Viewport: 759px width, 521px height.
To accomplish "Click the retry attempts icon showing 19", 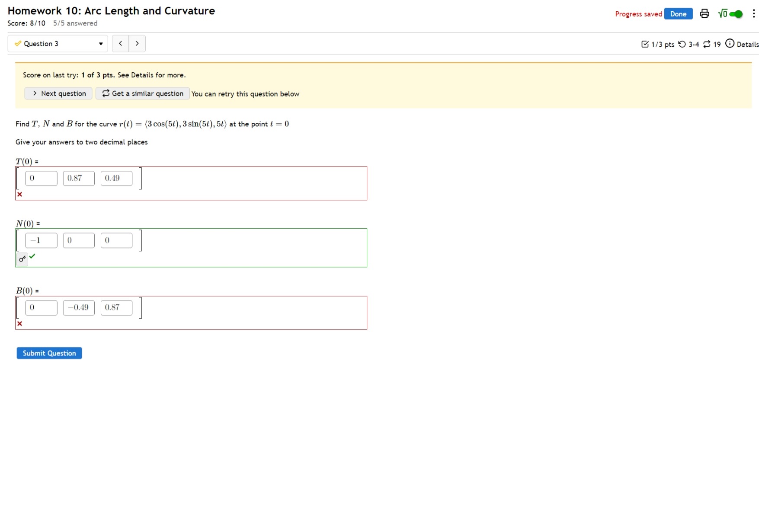I will [x=707, y=44].
